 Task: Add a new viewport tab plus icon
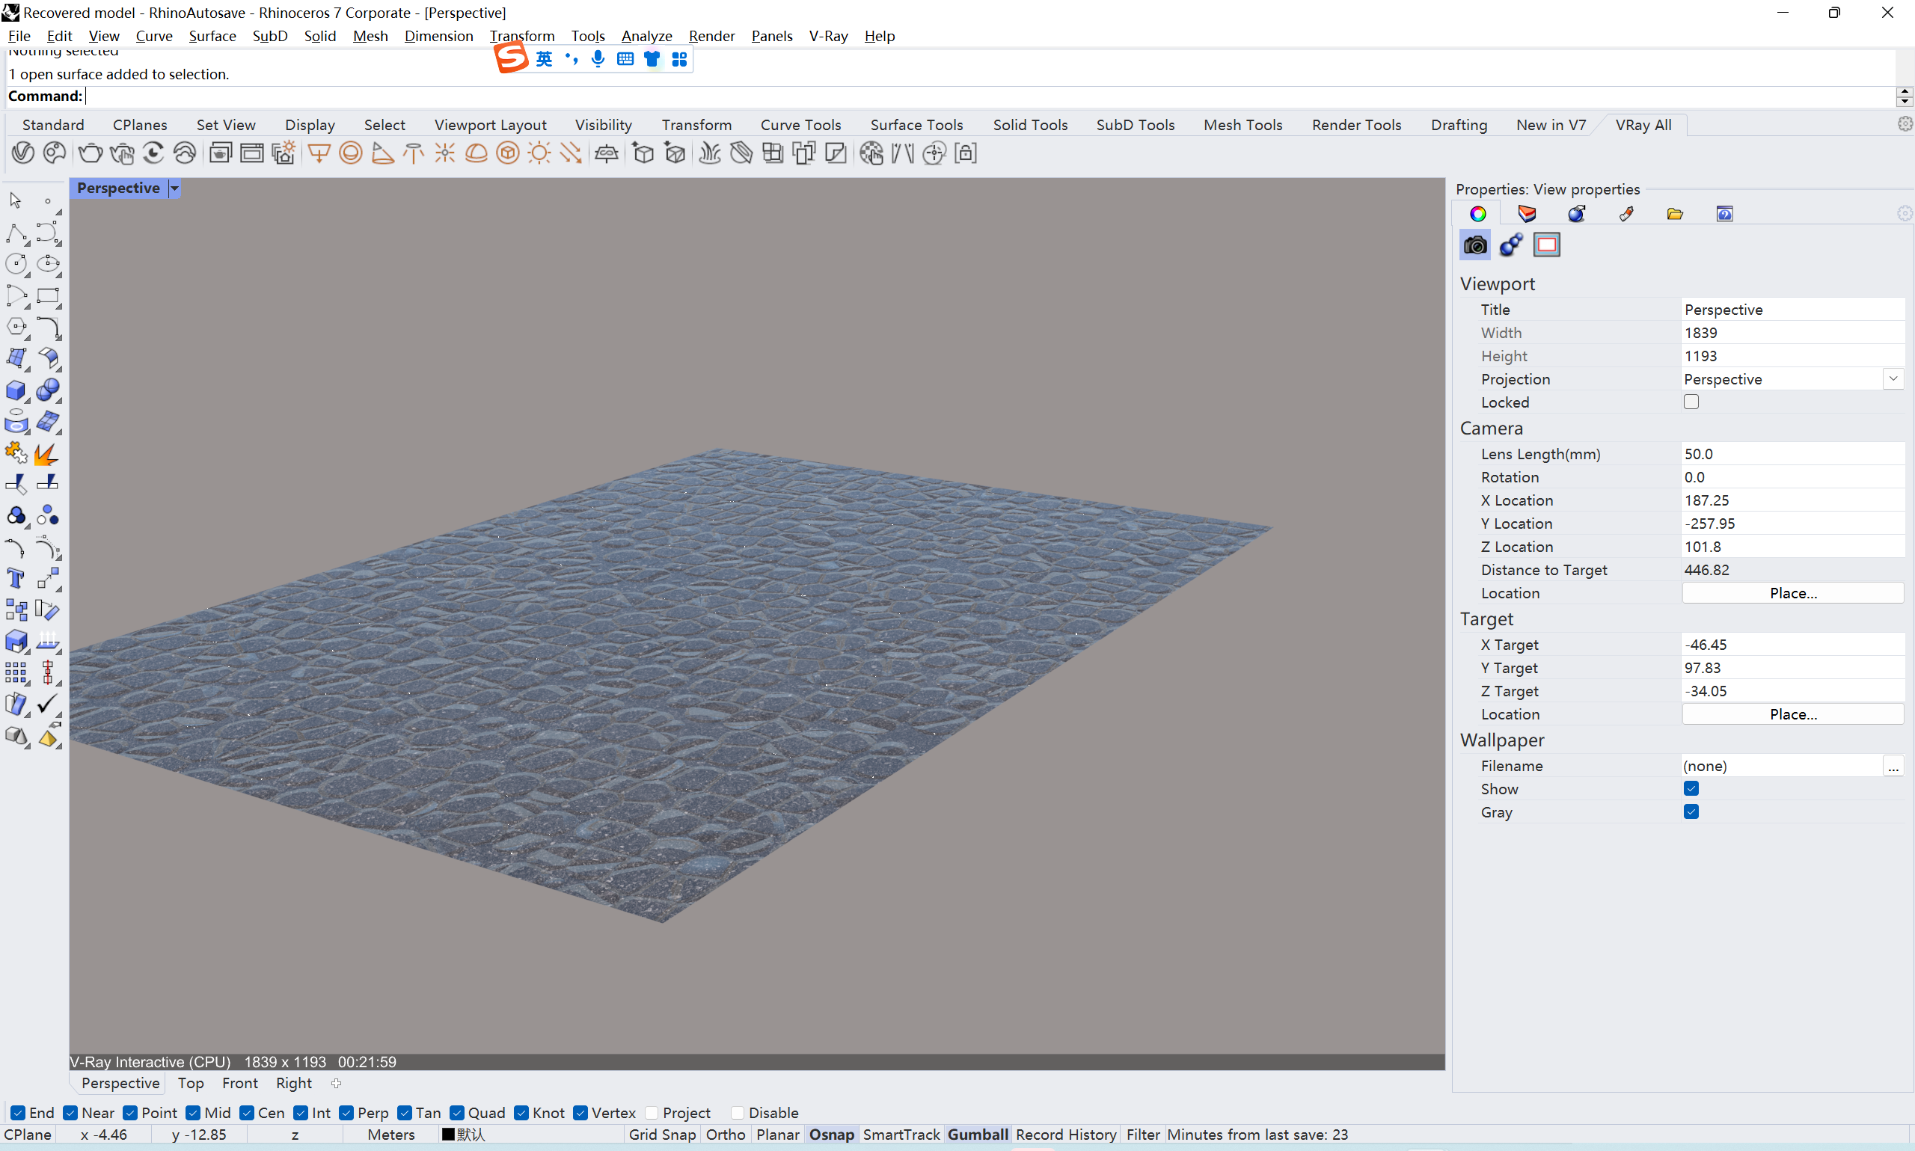336,1083
